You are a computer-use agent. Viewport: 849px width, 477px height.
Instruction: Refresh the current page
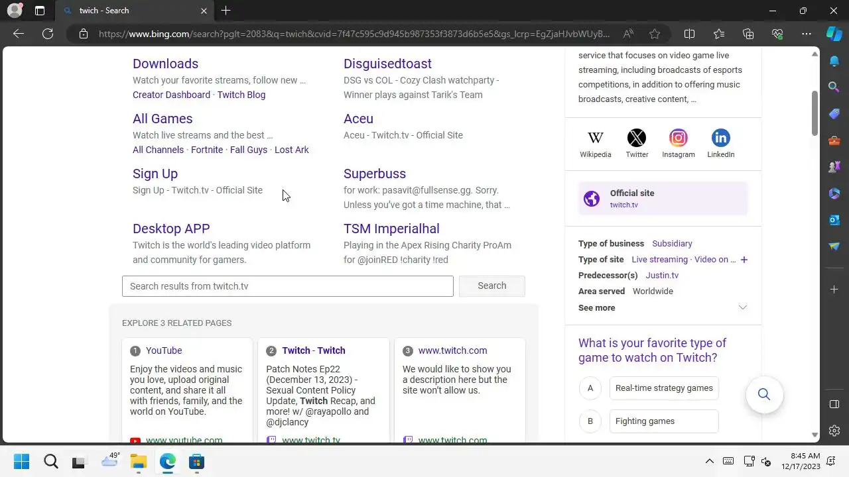(x=48, y=34)
